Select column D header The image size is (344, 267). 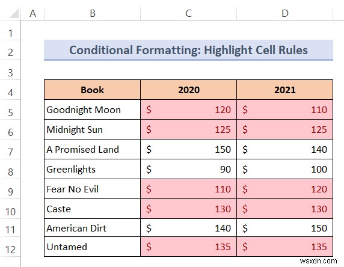click(285, 13)
